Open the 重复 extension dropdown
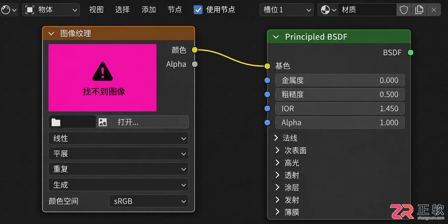The image size is (448, 224). tap(119, 169)
